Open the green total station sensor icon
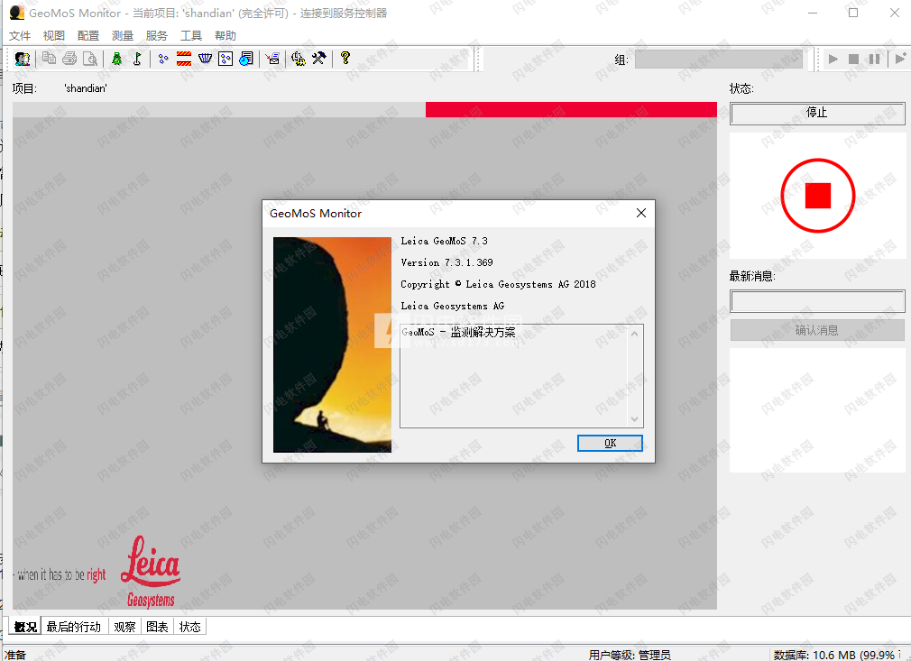911x661 pixels. pos(116,58)
